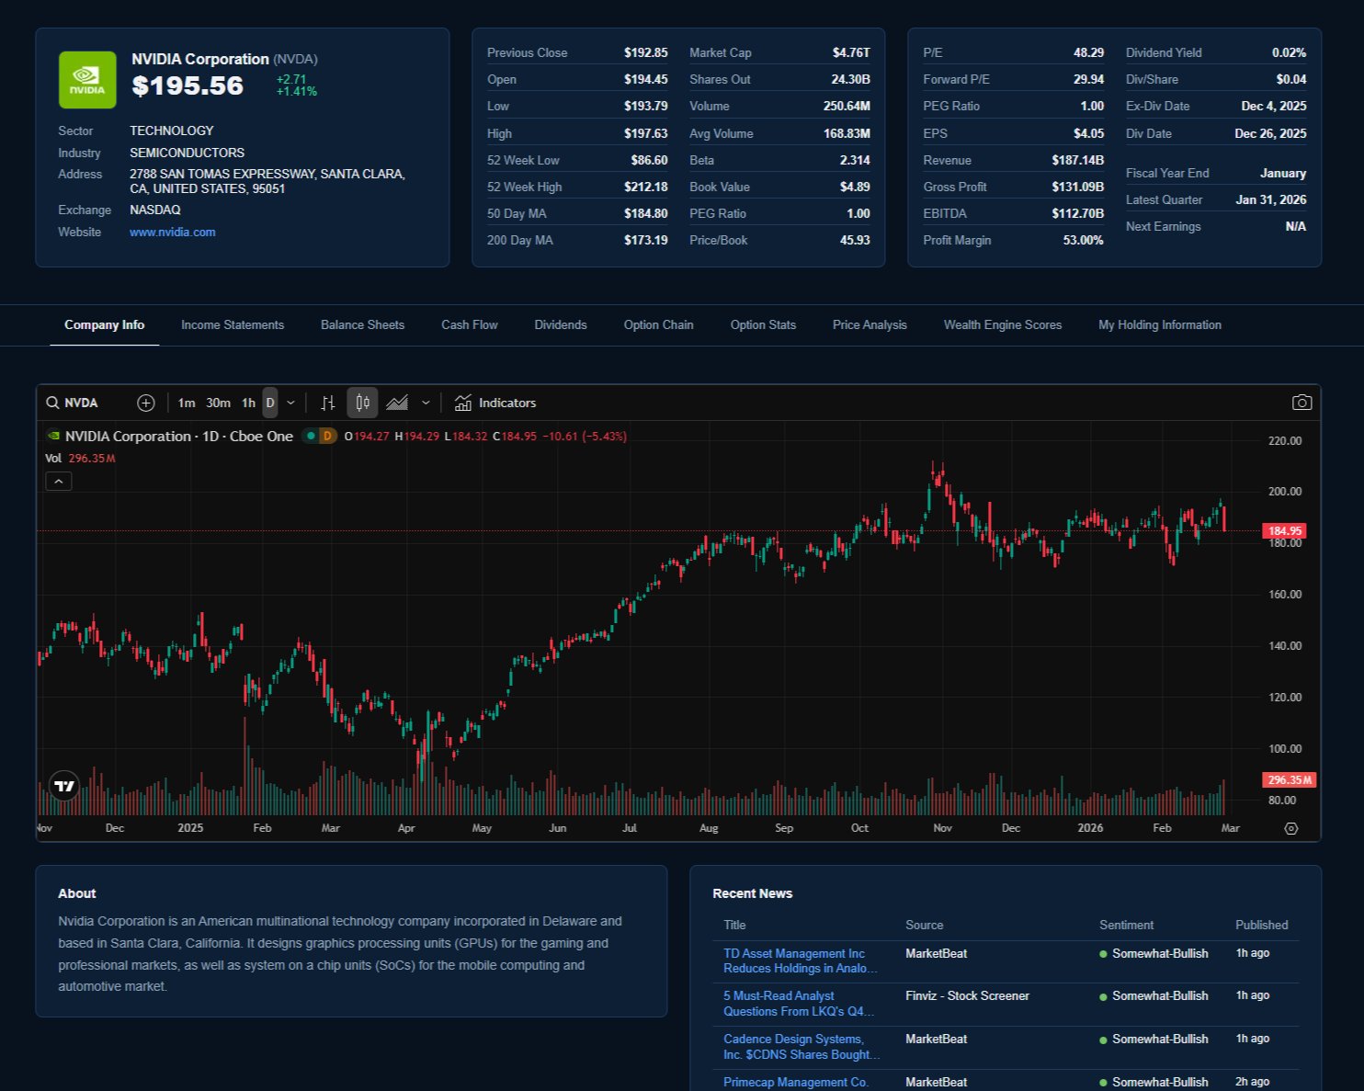Open the interval dropdown next to D
Image resolution: width=1364 pixels, height=1091 pixels.
(291, 403)
